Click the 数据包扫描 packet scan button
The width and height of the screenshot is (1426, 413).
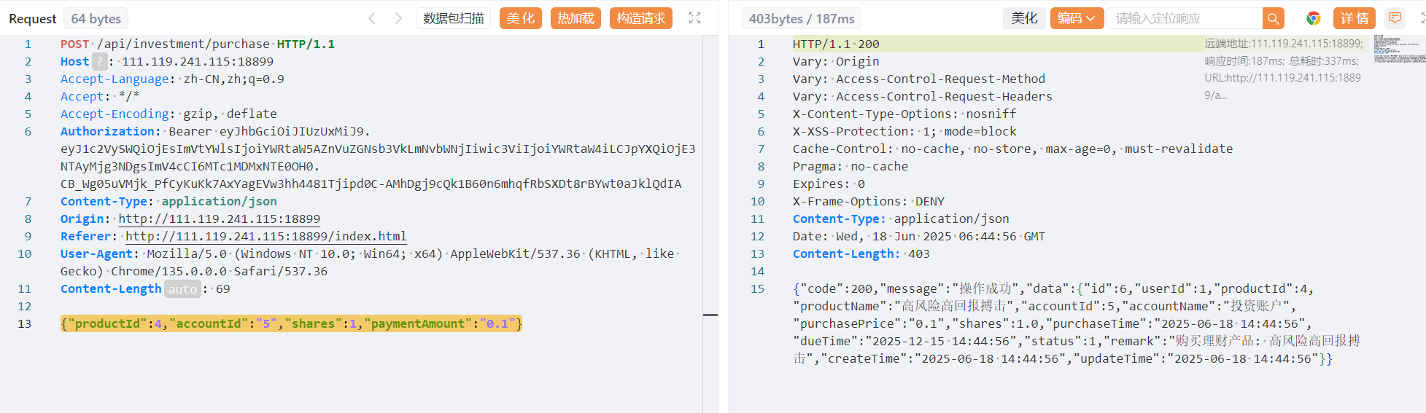point(453,18)
